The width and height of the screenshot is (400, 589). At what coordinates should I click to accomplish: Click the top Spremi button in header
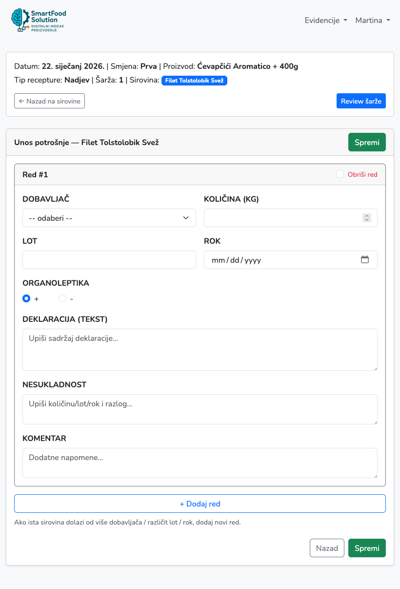tap(367, 142)
